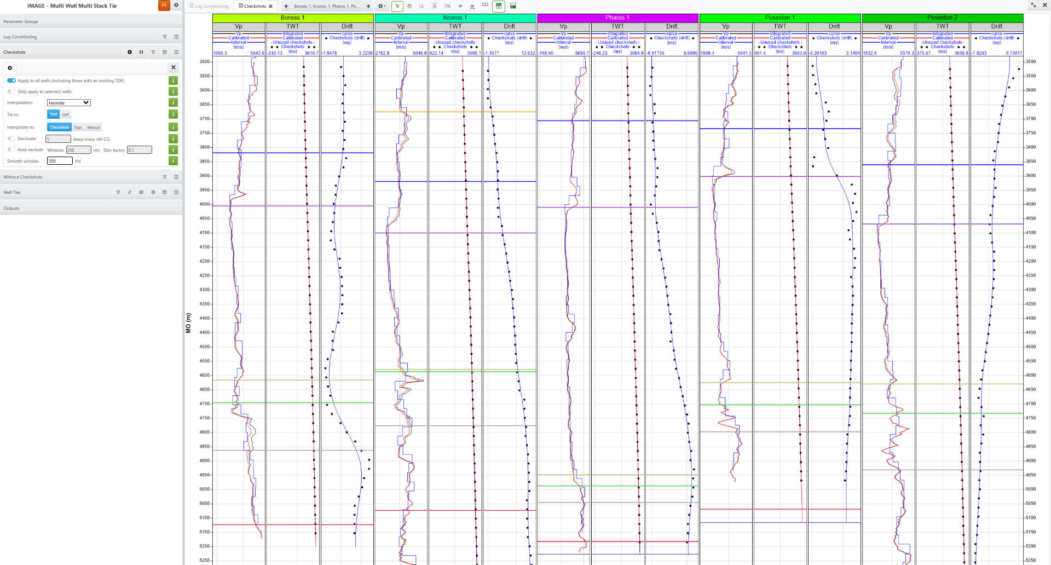Click the orange sliders icon in header

(x=164, y=5)
